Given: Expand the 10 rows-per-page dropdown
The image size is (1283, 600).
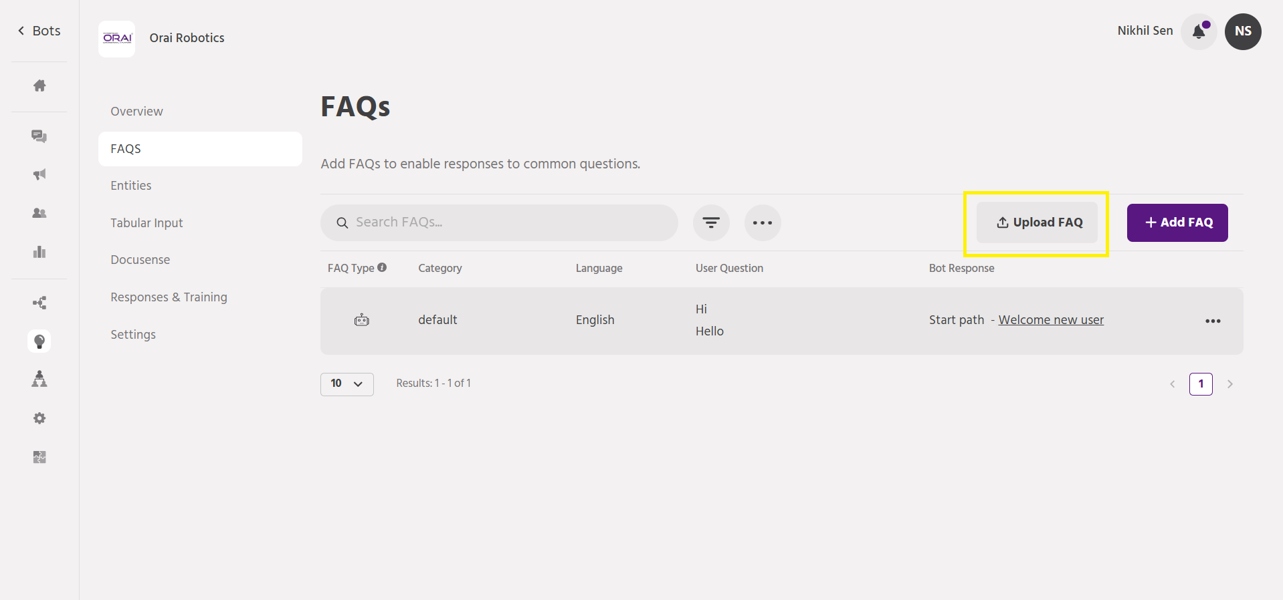Looking at the screenshot, I should tap(347, 384).
